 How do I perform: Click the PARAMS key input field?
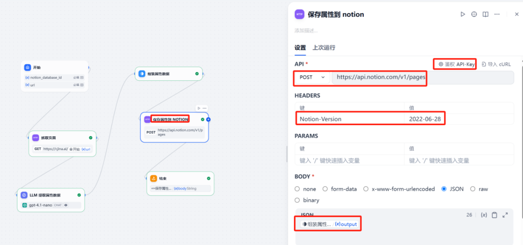(x=350, y=160)
